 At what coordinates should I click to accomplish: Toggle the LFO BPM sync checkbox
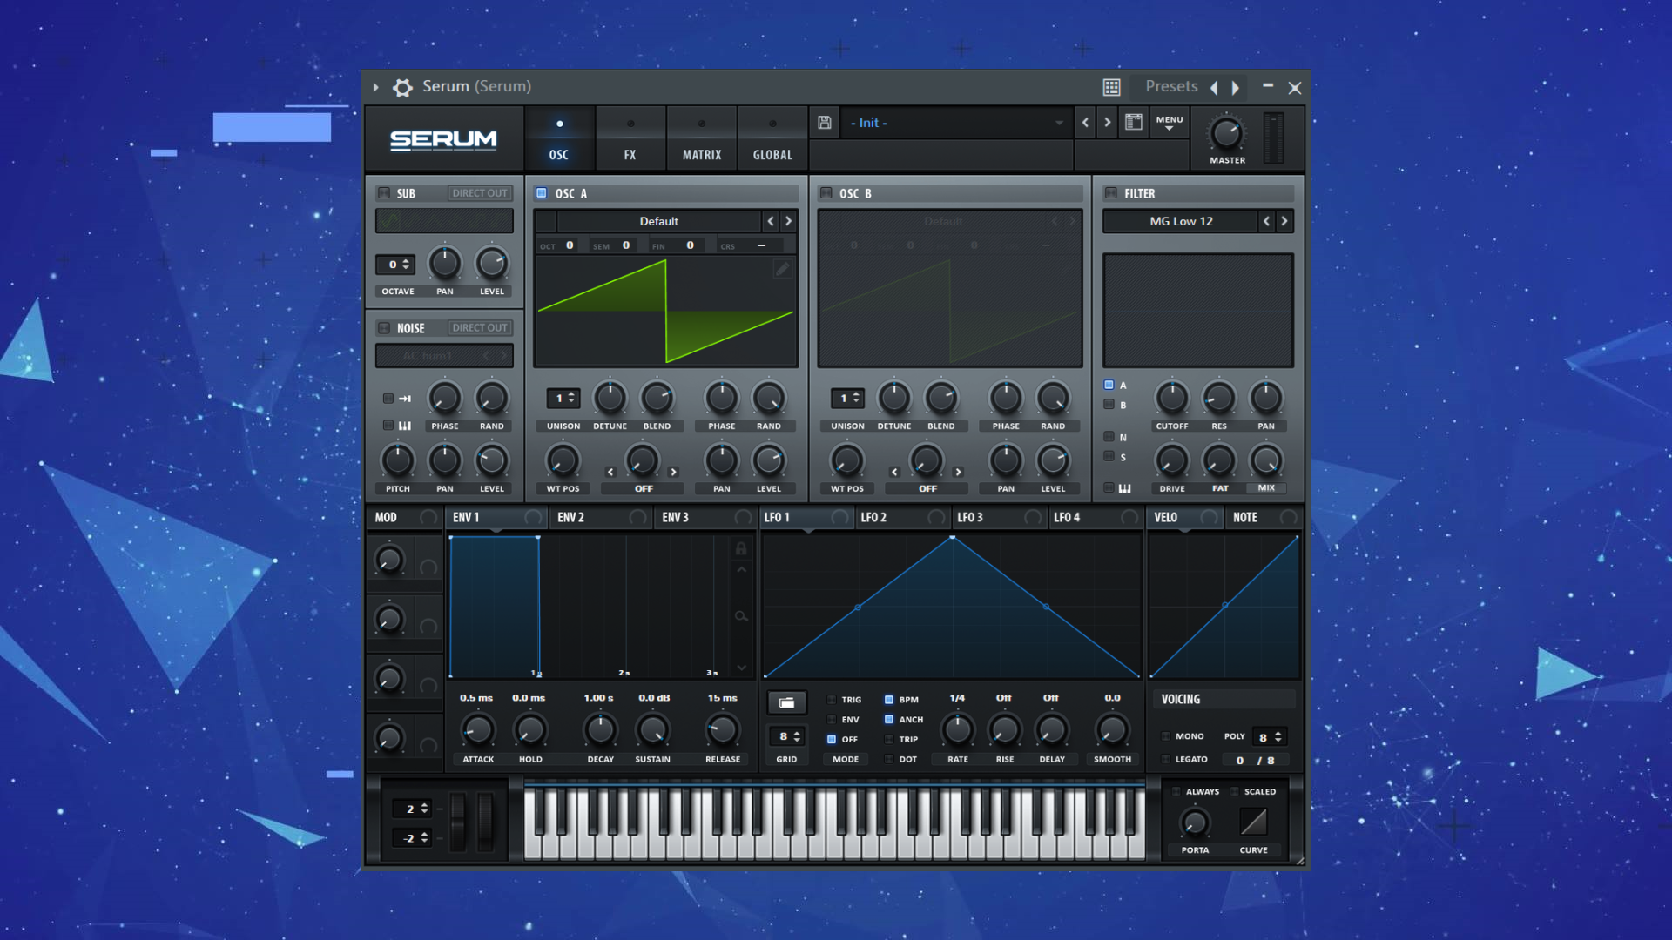coord(889,700)
